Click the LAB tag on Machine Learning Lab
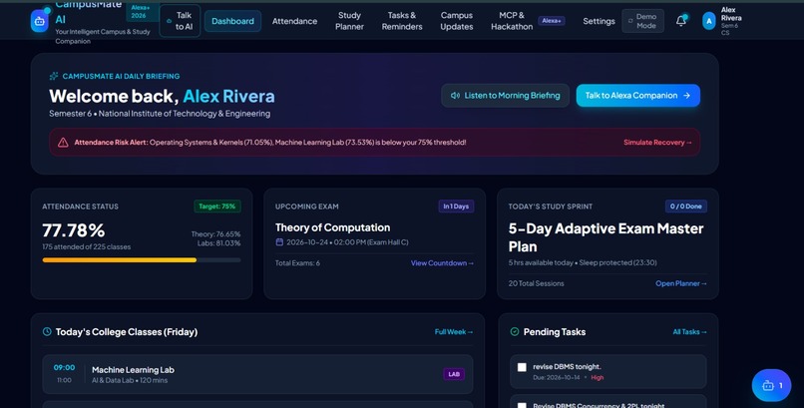Image resolution: width=804 pixels, height=408 pixels. pos(454,374)
